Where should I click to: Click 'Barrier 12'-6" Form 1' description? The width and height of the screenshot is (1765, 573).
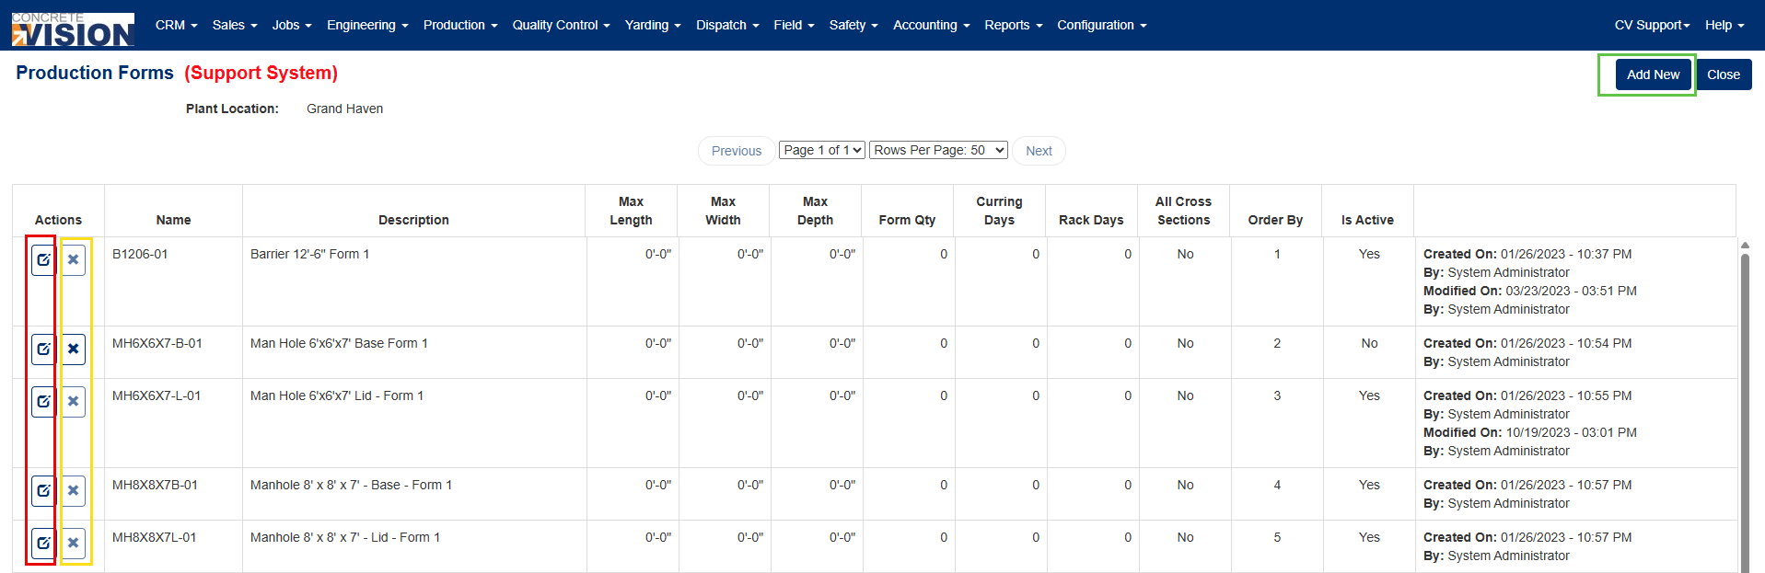(309, 254)
